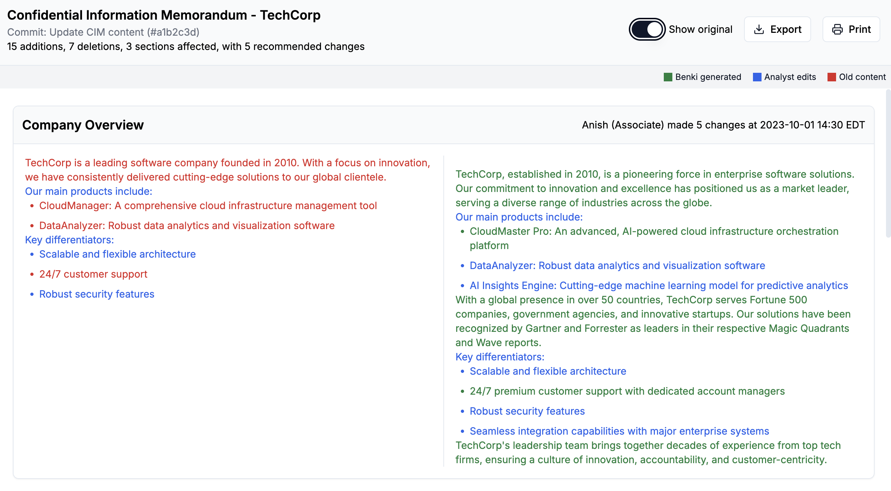Click the 'Analyst edits' legend label
Image resolution: width=891 pixels, height=491 pixels.
point(790,77)
